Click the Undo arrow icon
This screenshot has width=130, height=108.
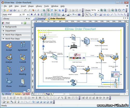33,10
